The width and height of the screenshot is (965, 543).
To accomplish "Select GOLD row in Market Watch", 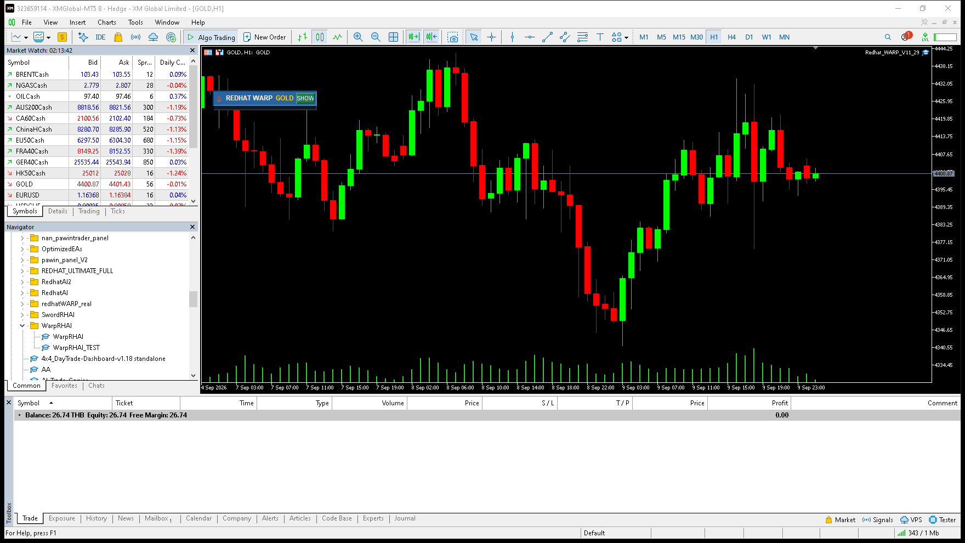I will coord(97,184).
